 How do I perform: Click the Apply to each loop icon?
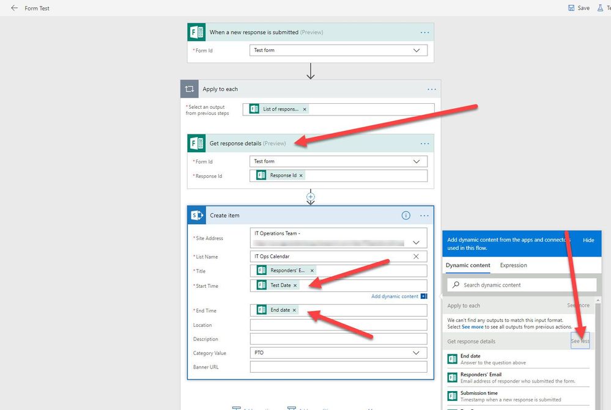(190, 89)
